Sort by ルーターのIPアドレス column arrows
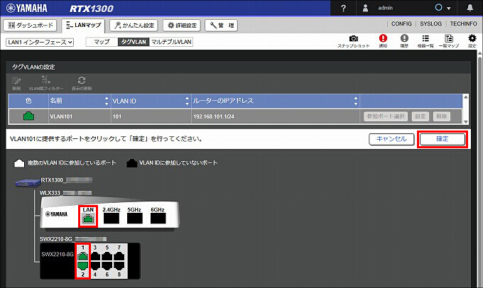This screenshot has height=288, width=483. coord(356,101)
